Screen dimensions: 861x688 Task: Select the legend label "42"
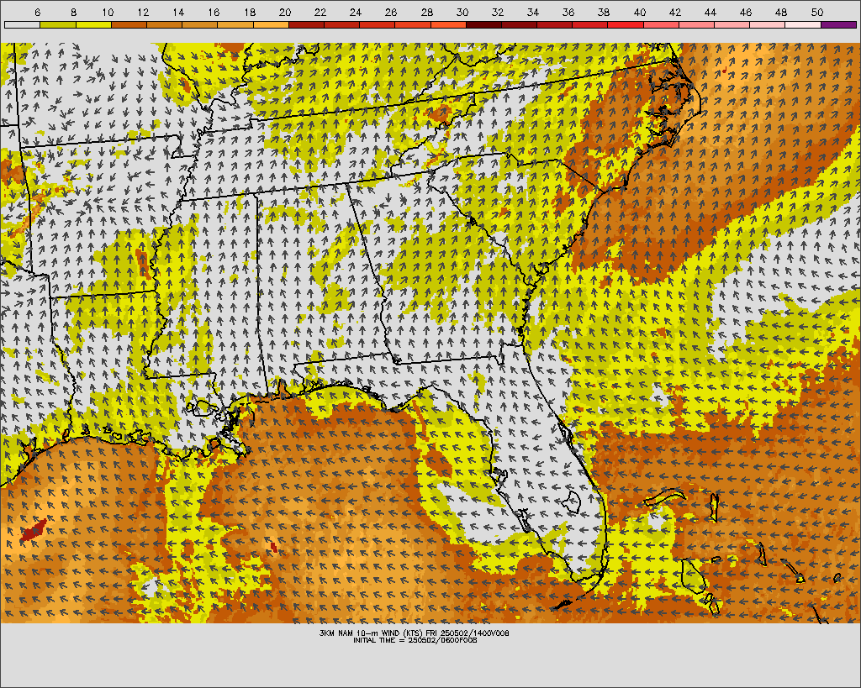tap(675, 12)
